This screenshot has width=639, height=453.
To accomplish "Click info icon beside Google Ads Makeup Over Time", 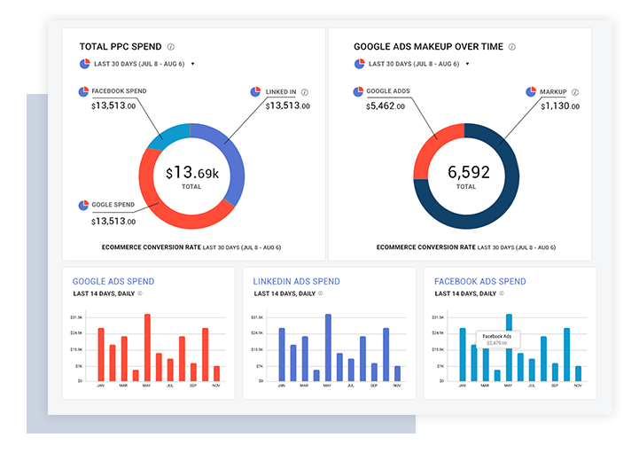I will coord(512,47).
